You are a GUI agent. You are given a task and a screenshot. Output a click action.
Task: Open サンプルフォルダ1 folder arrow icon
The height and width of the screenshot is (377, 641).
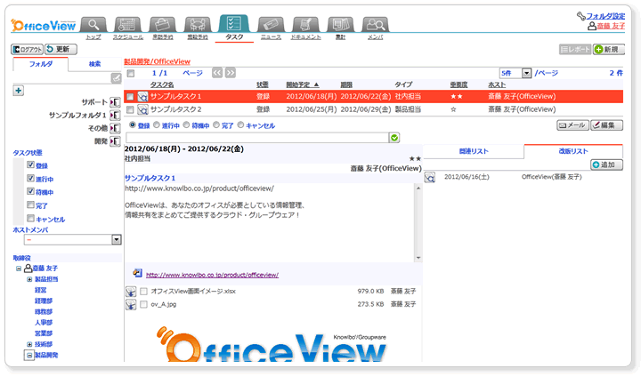coord(115,116)
